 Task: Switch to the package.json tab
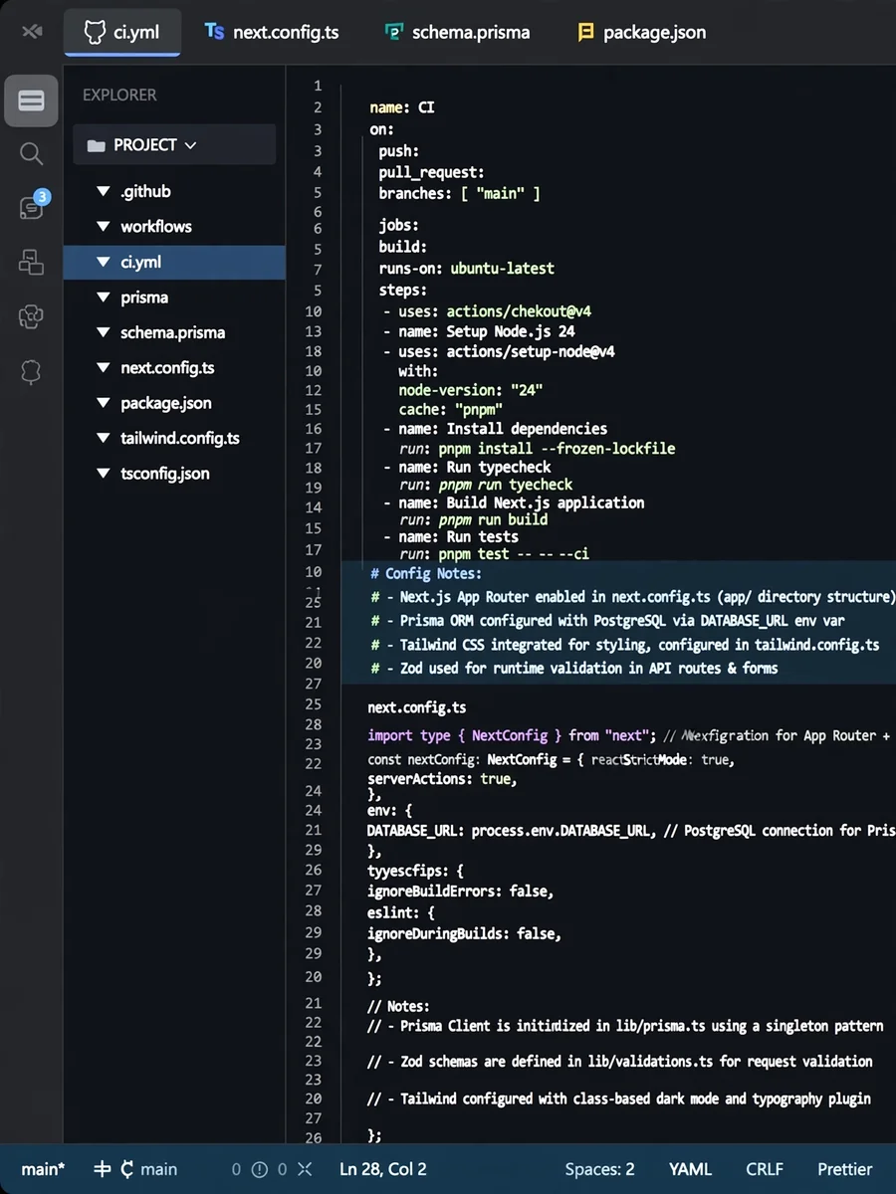[x=642, y=32]
